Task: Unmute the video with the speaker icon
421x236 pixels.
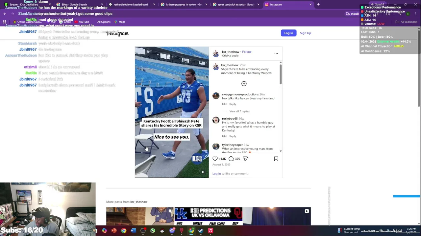Action: 203,172
